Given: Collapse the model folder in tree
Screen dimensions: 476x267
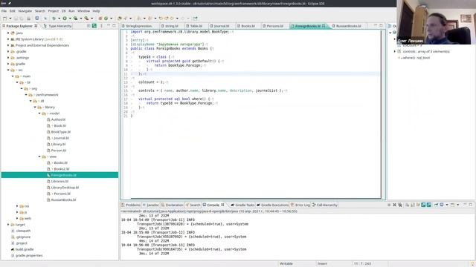Looking at the screenshot, I should tap(39, 113).
